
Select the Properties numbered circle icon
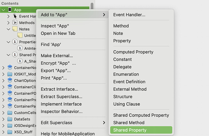[15, 42]
